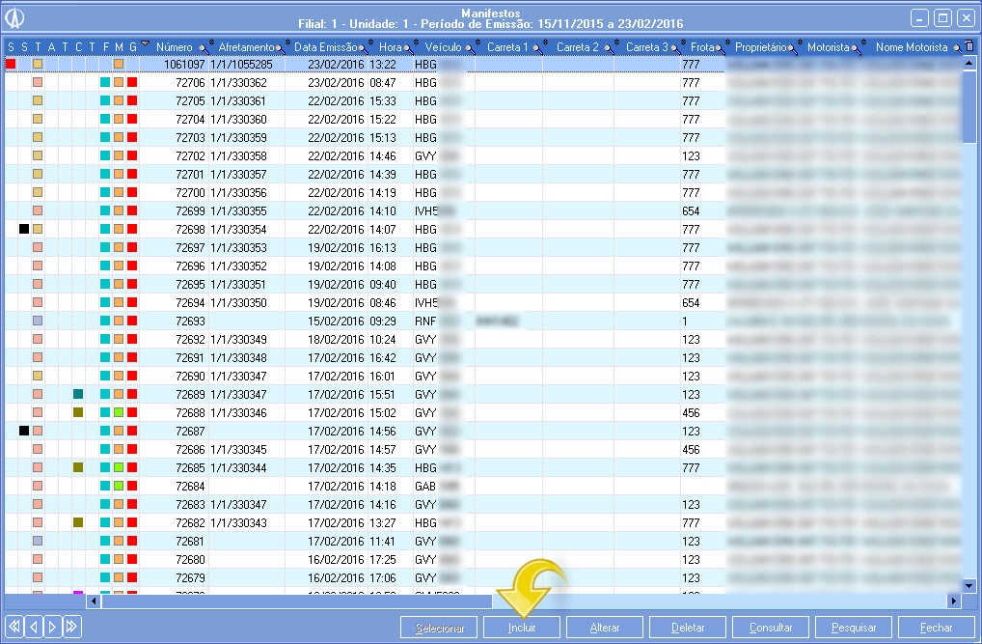Click the next record arrow button
This screenshot has width=982, height=644.
coord(53,627)
